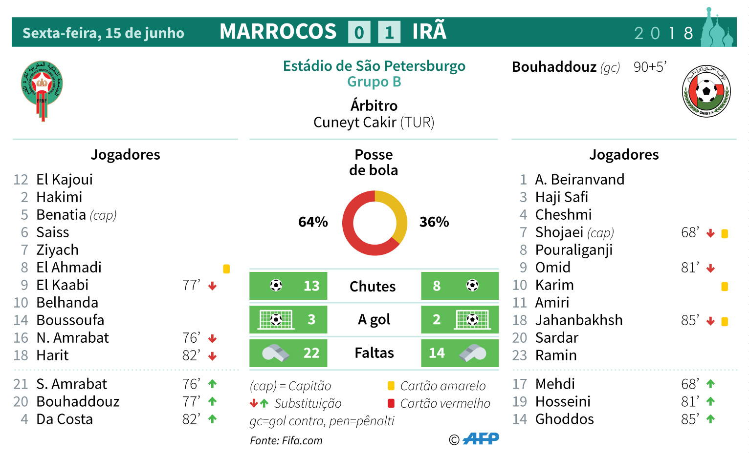749x457 pixels.
Task: Click the green arrow next to Ghoddos
Action: coord(710,419)
